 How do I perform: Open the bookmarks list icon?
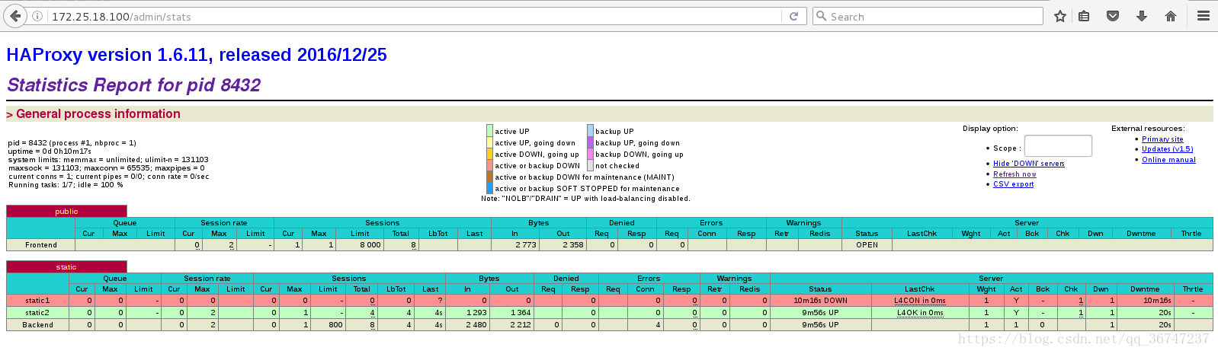click(x=1084, y=16)
